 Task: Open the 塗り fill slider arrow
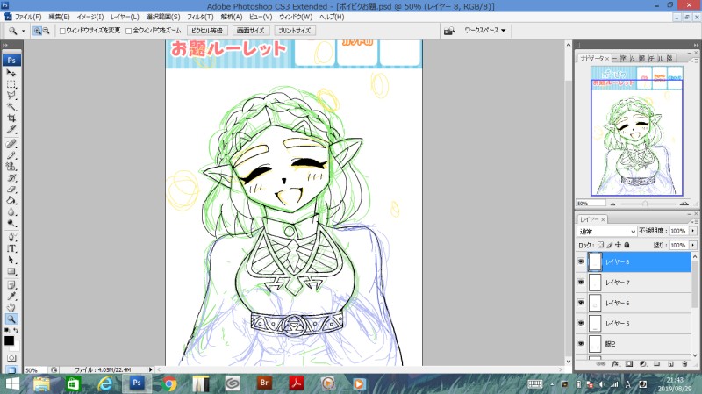(x=693, y=245)
